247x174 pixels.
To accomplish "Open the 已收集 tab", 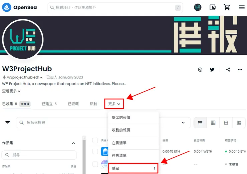I will click(x=16, y=104).
